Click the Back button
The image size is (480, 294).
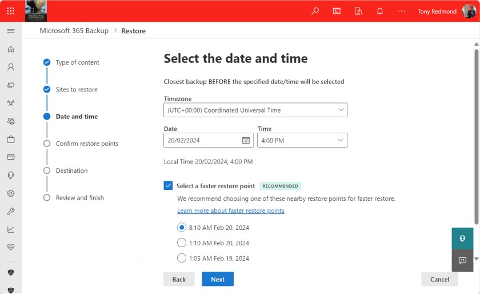(x=179, y=279)
